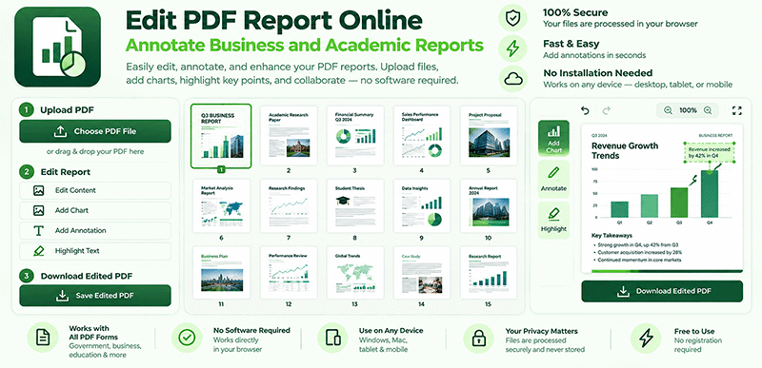762x368 pixels.
Task: Open the Business Plan thumbnail
Action: click(x=221, y=273)
